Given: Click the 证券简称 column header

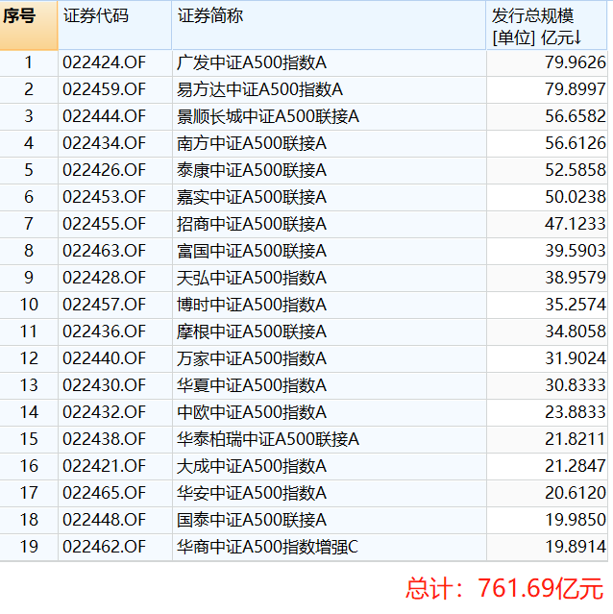Looking at the screenshot, I should pos(329,25).
